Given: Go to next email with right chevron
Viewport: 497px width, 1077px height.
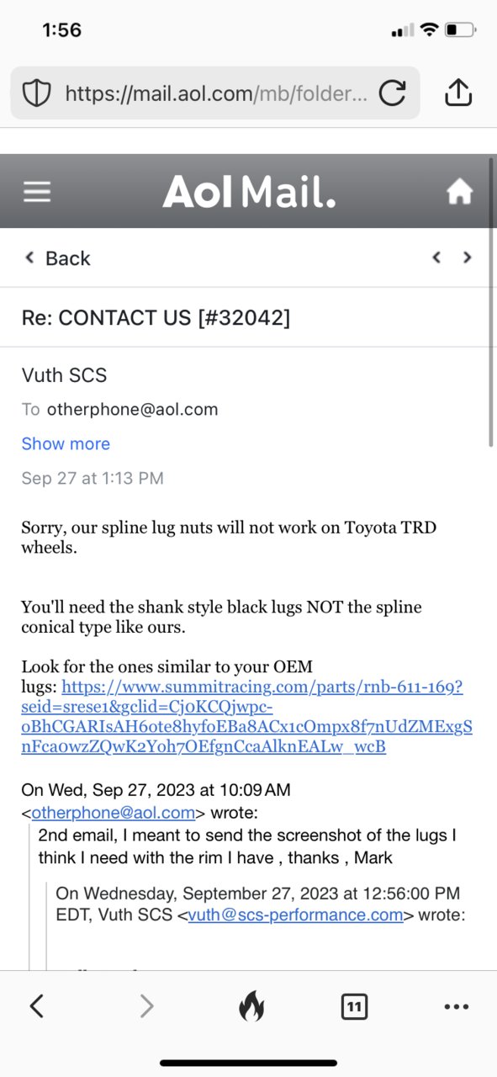Looking at the screenshot, I should coord(467,257).
